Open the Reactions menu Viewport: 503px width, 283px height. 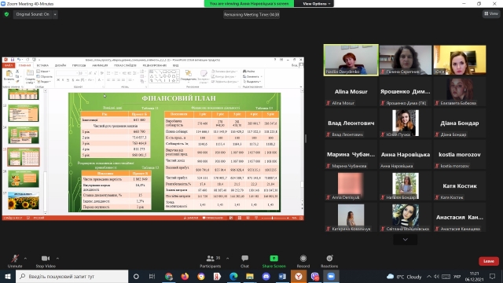pyautogui.click(x=329, y=261)
